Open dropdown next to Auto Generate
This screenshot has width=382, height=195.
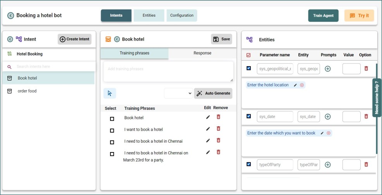tap(178, 93)
